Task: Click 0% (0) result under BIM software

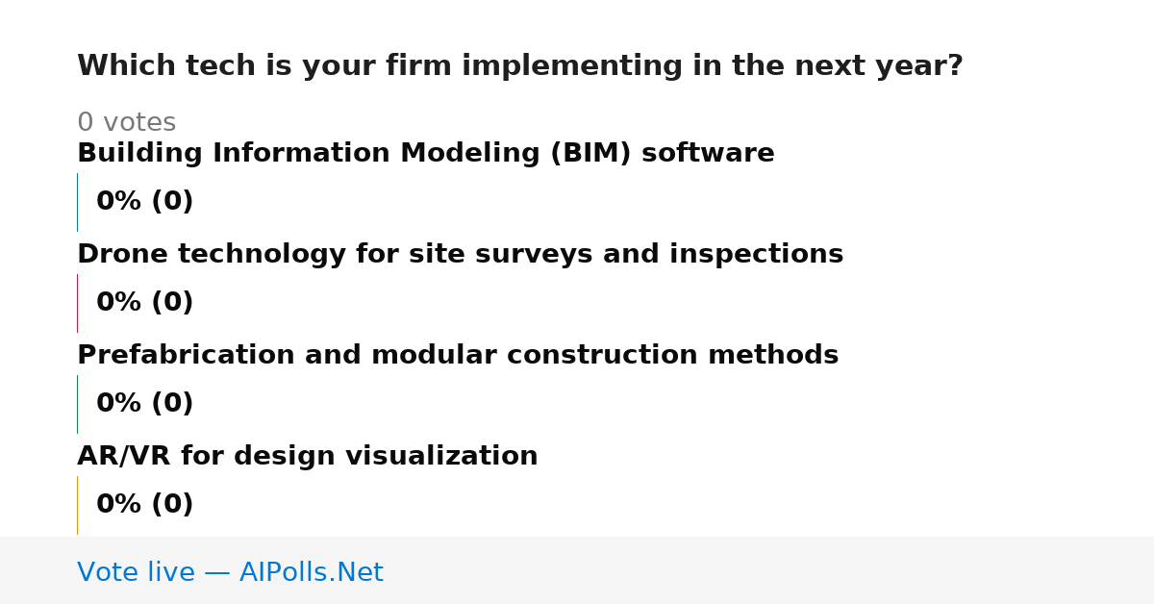Action: point(144,202)
